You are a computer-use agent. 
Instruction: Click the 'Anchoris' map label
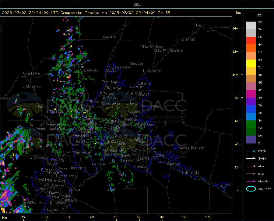pyautogui.click(x=78, y=168)
